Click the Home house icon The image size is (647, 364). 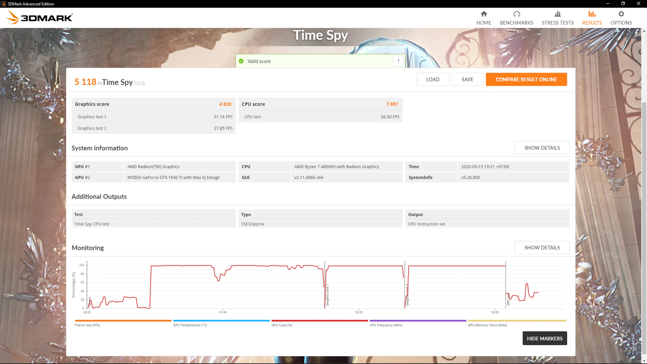click(x=484, y=14)
